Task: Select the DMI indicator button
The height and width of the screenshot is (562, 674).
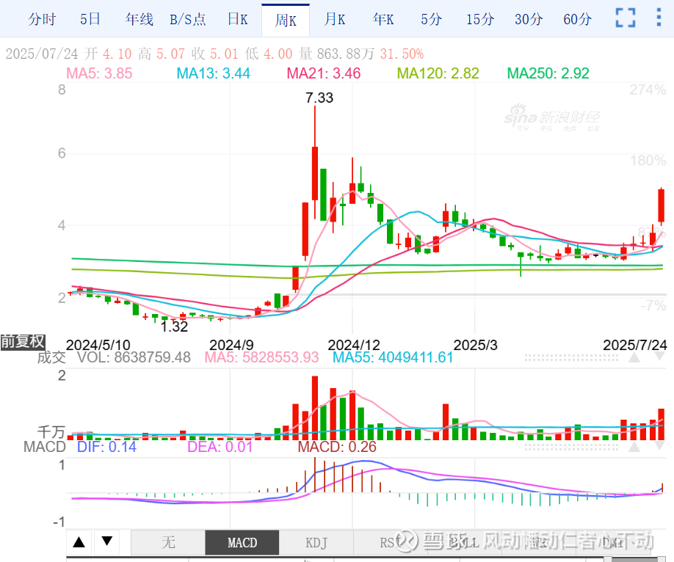Action: pyautogui.click(x=612, y=542)
